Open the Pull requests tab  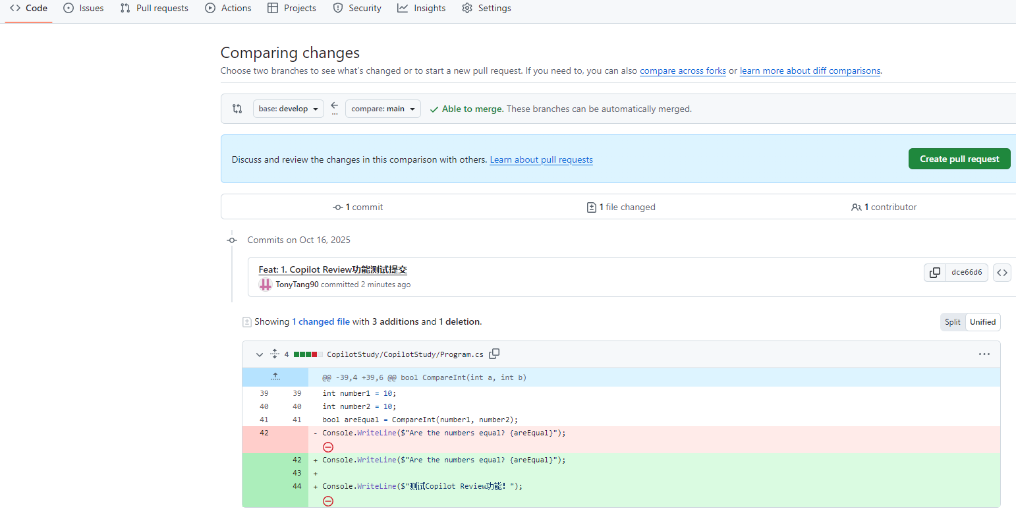point(154,9)
